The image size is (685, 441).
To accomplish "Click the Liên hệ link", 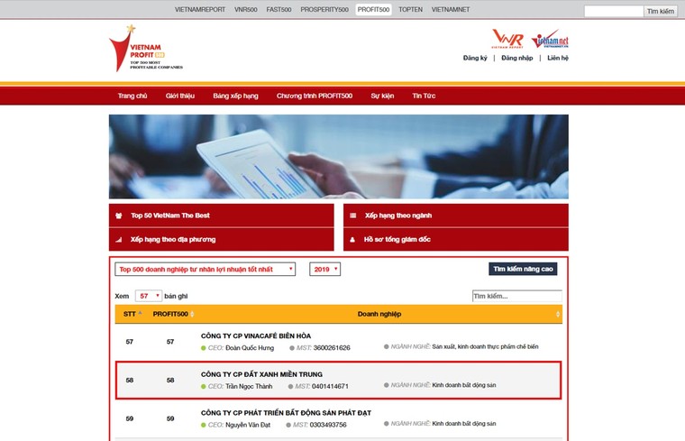I will (558, 58).
